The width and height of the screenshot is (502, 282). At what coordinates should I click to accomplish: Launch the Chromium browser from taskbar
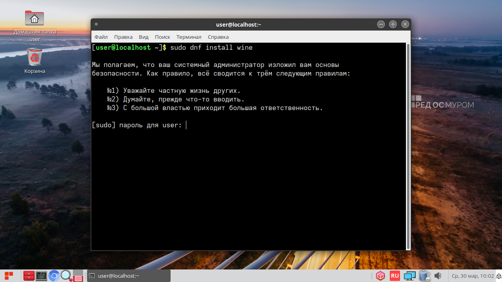[x=54, y=276]
